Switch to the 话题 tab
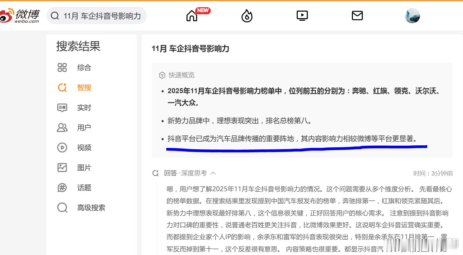The image size is (463, 255). [84, 188]
